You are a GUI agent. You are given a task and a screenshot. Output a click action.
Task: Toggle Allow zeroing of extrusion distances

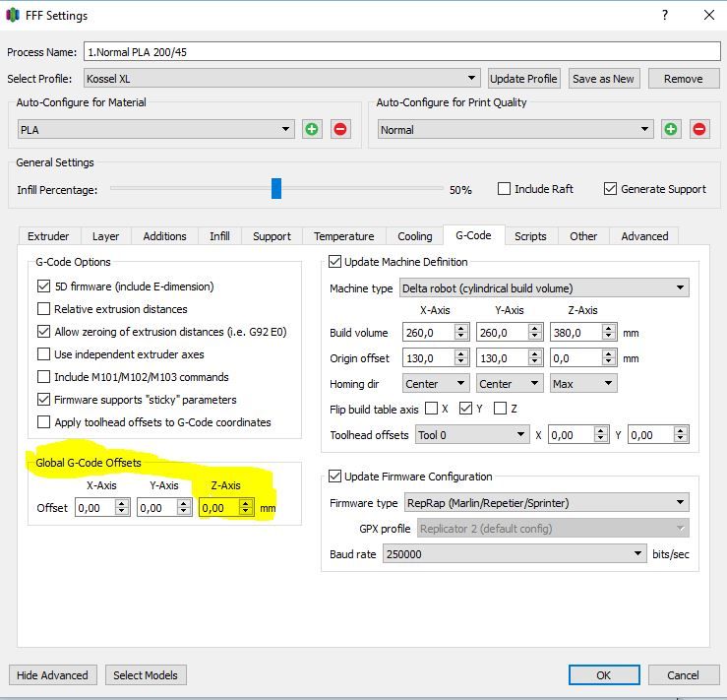[43, 332]
